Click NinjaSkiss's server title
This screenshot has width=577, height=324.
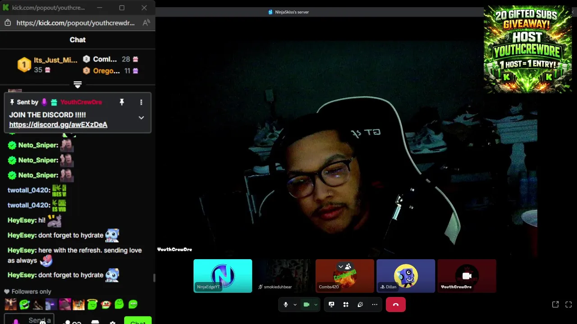(292, 12)
